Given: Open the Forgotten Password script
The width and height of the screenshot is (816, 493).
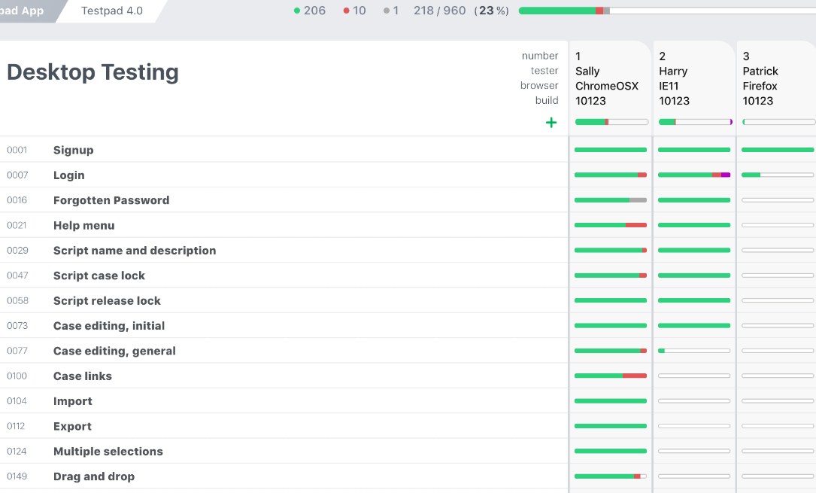Looking at the screenshot, I should coord(111,200).
